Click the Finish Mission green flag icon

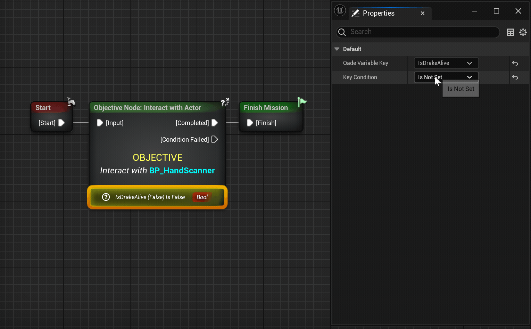(x=302, y=102)
